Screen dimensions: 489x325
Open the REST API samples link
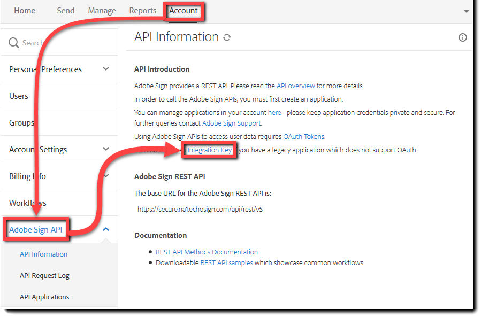click(x=227, y=262)
